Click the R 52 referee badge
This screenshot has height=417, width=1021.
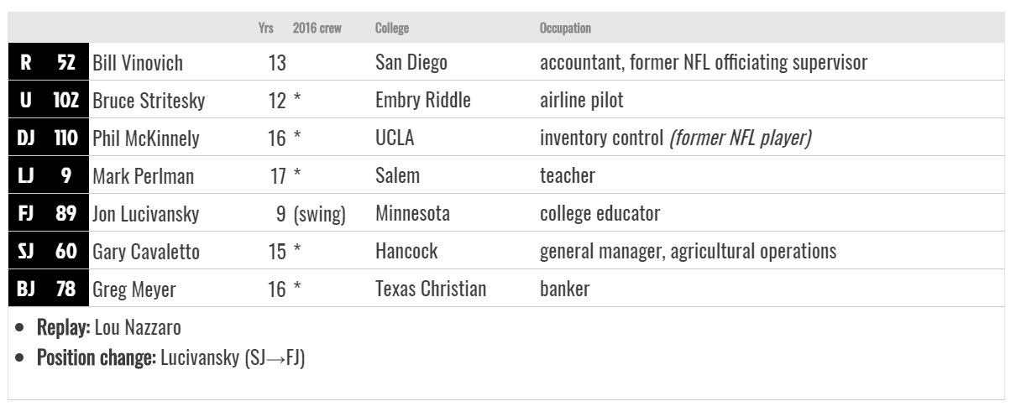click(47, 62)
